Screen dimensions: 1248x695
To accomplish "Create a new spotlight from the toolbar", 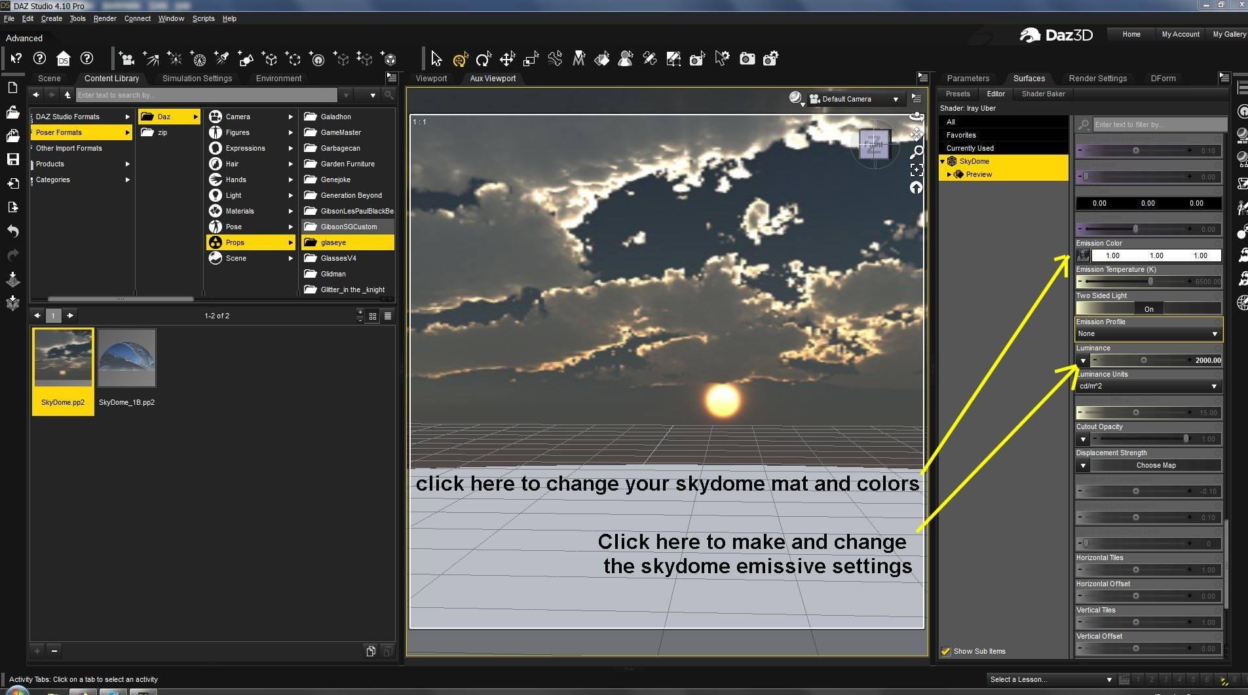I will click(222, 59).
